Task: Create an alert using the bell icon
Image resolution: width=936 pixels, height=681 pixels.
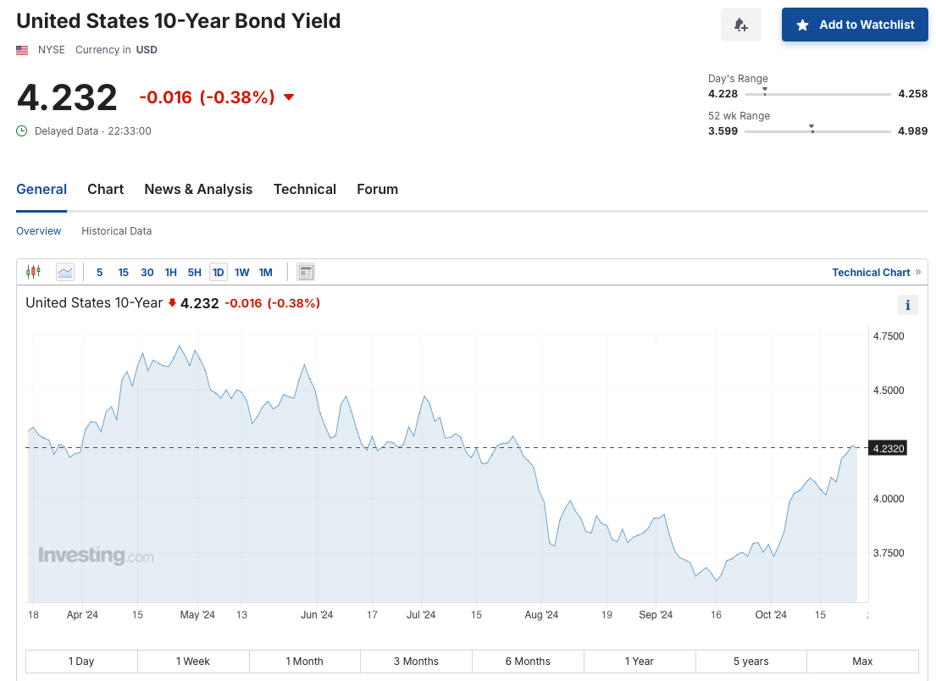Action: click(x=741, y=25)
